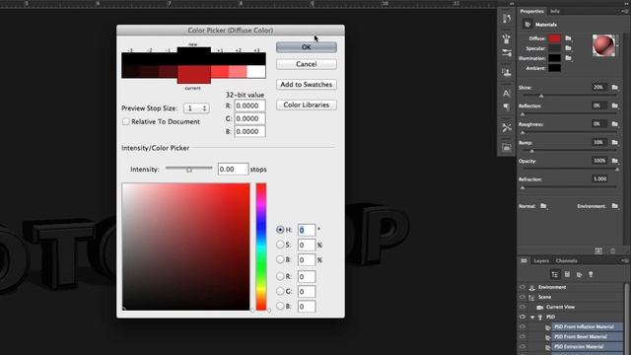Click the Specular color swatch
This screenshot has height=355, width=631.
pyautogui.click(x=554, y=48)
